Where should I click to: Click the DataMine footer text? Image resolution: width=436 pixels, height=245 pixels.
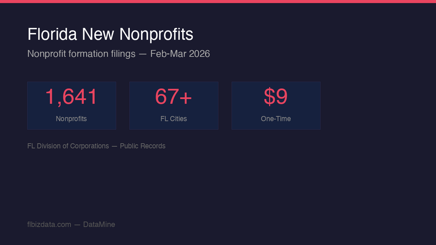click(x=99, y=225)
